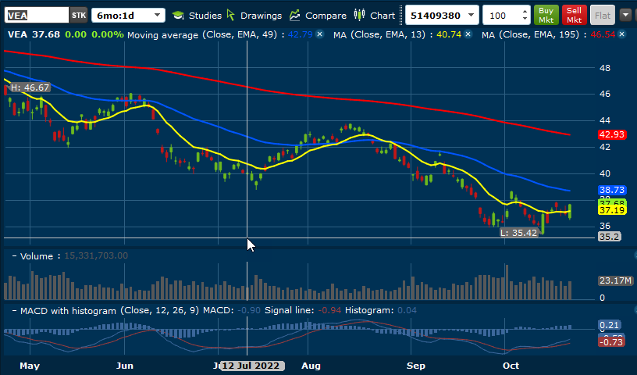Click the -0.73 MACD axis label
The width and height of the screenshot is (637, 375).
coord(611,342)
